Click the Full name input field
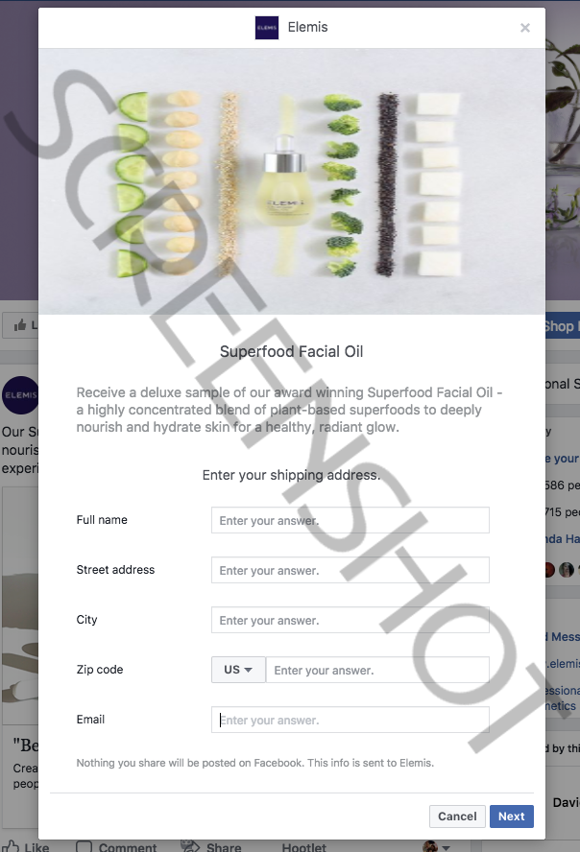Image resolution: width=580 pixels, height=852 pixels. pyautogui.click(x=350, y=520)
